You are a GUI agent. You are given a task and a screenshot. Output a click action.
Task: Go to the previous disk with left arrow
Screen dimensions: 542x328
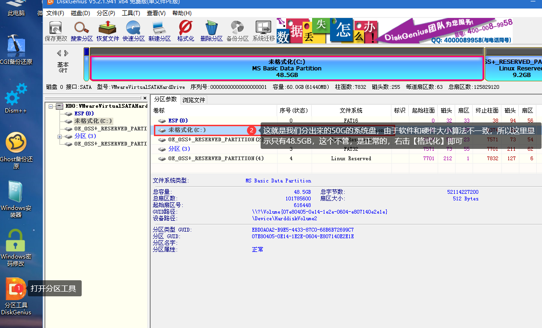click(59, 53)
